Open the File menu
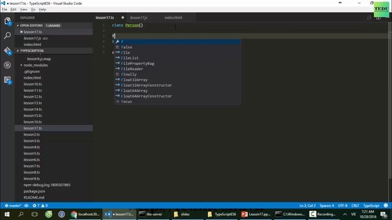392x220 pixels. click(x=4, y=10)
